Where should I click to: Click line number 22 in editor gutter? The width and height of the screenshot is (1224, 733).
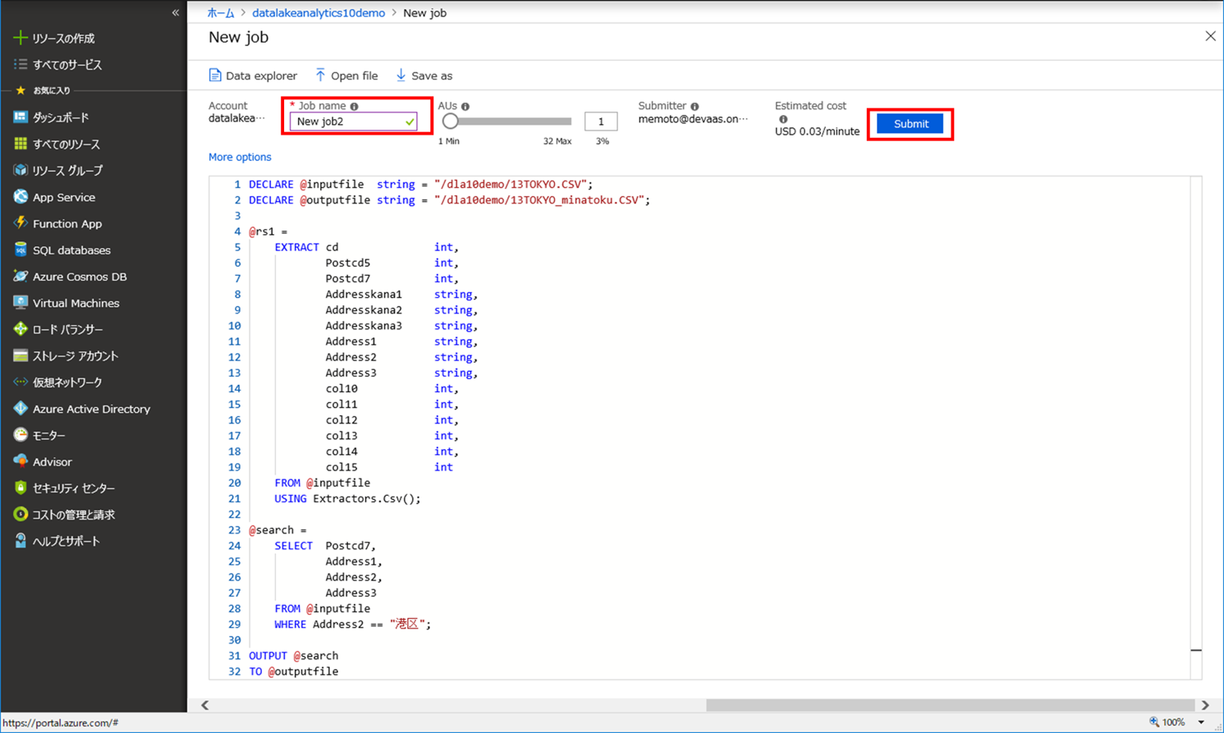pos(234,515)
